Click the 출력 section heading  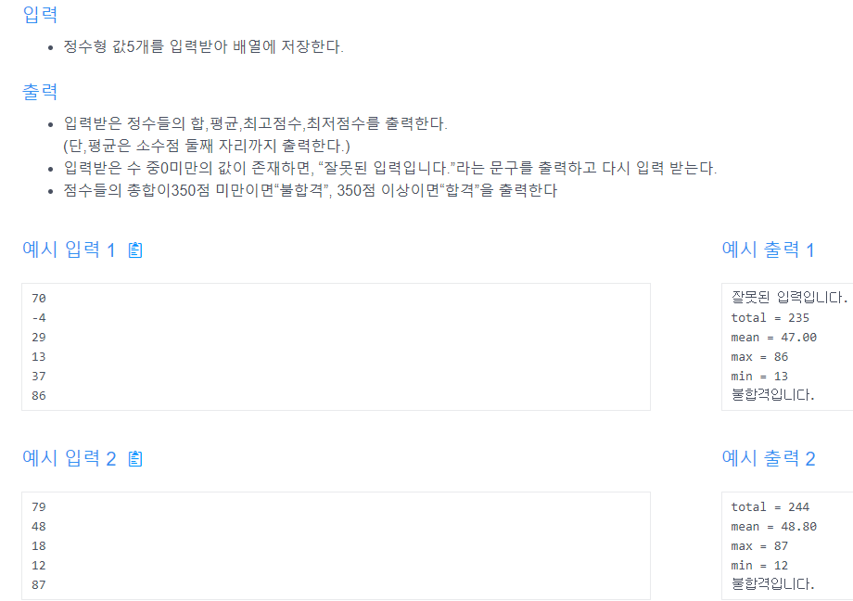[40, 92]
